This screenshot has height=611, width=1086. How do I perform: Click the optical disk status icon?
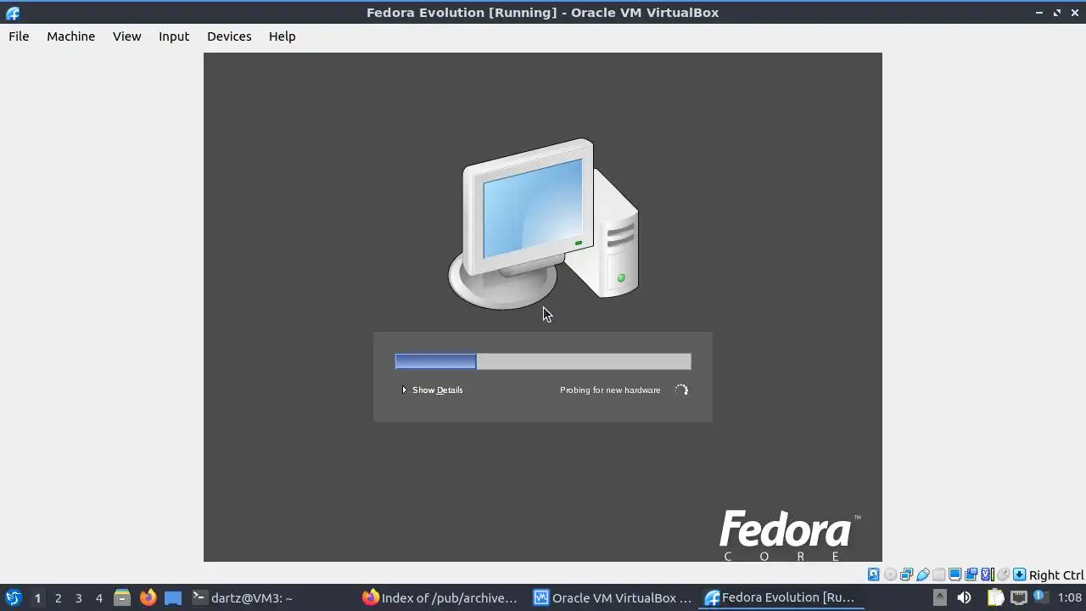pyautogui.click(x=890, y=575)
